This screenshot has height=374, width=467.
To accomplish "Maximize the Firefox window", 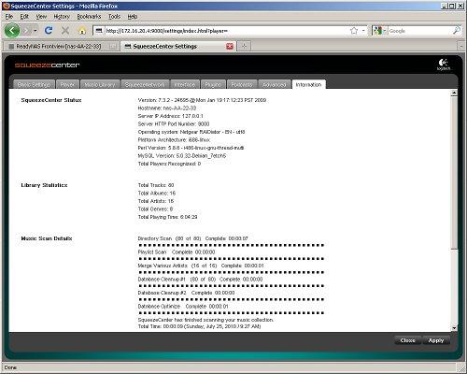I will [452, 6].
